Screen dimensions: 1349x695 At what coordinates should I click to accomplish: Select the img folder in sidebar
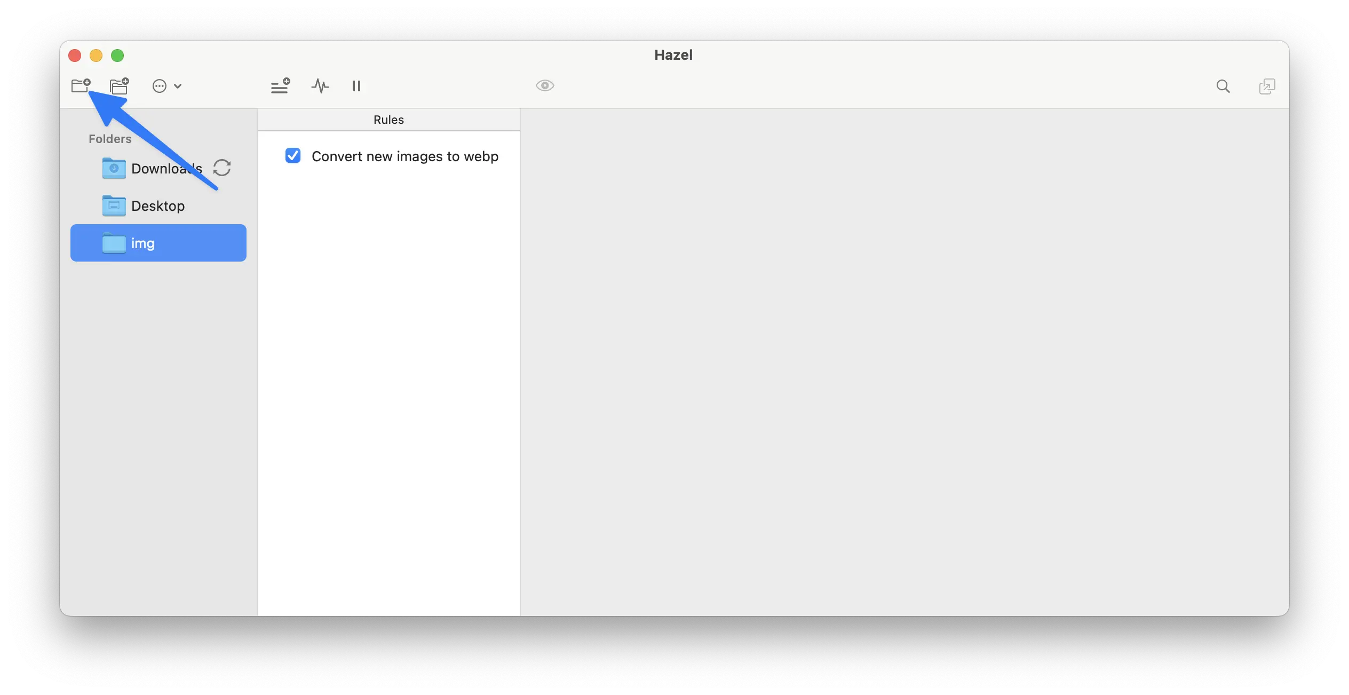158,243
